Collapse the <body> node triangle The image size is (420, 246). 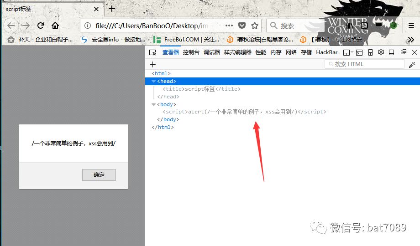click(154, 105)
